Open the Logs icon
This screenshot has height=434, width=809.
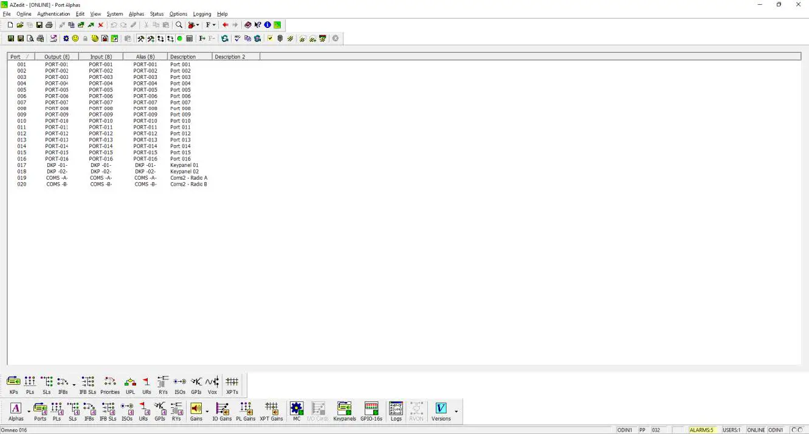[396, 412]
